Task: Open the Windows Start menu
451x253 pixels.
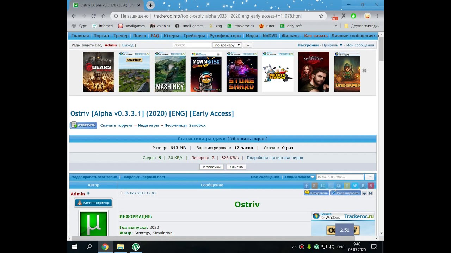Action: [x=74, y=247]
